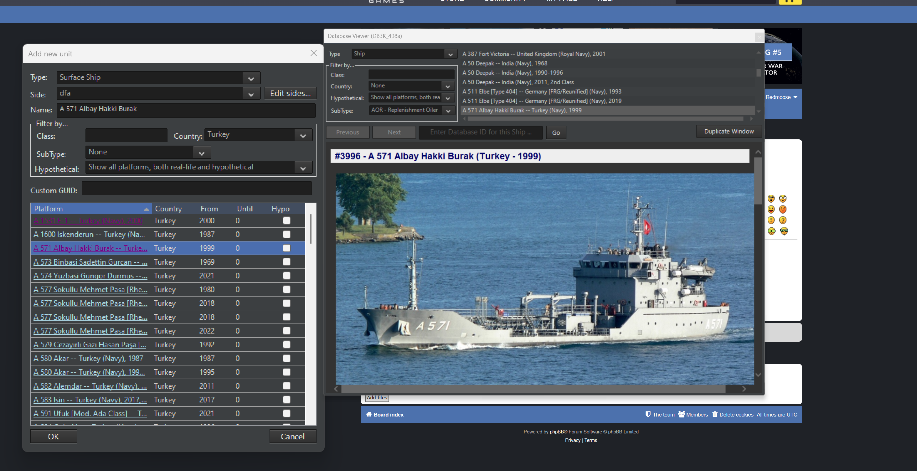Click the Duplicate Window button
This screenshot has width=917, height=471.
(729, 131)
